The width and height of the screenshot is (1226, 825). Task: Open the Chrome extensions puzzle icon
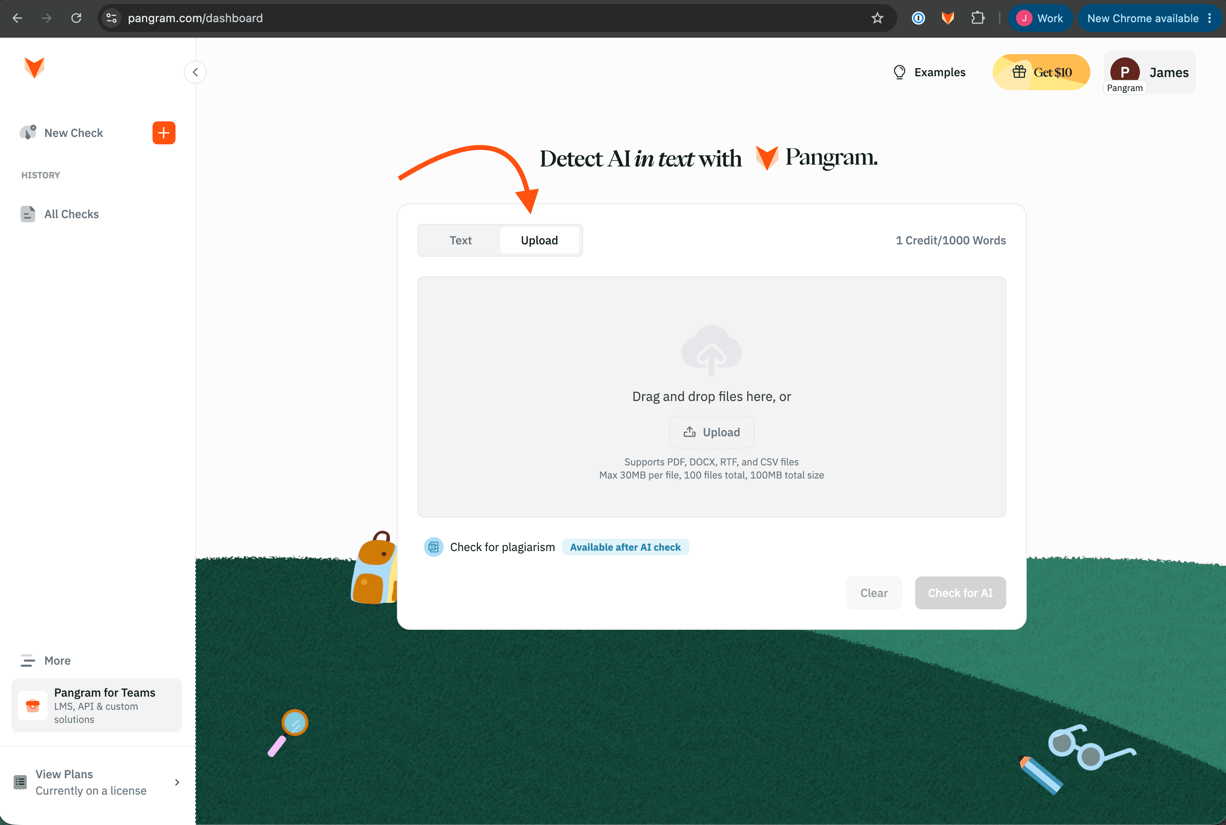tap(978, 18)
